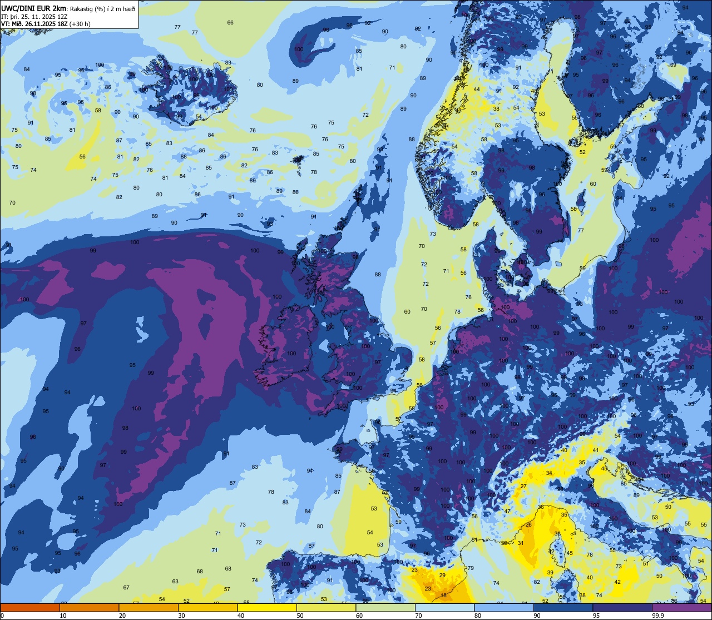Click the 'VT: Mið. 26.11.2025 18Z' line

click(34, 23)
